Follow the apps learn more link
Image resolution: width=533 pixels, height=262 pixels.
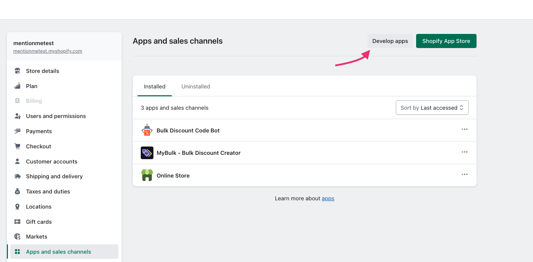tap(328, 198)
